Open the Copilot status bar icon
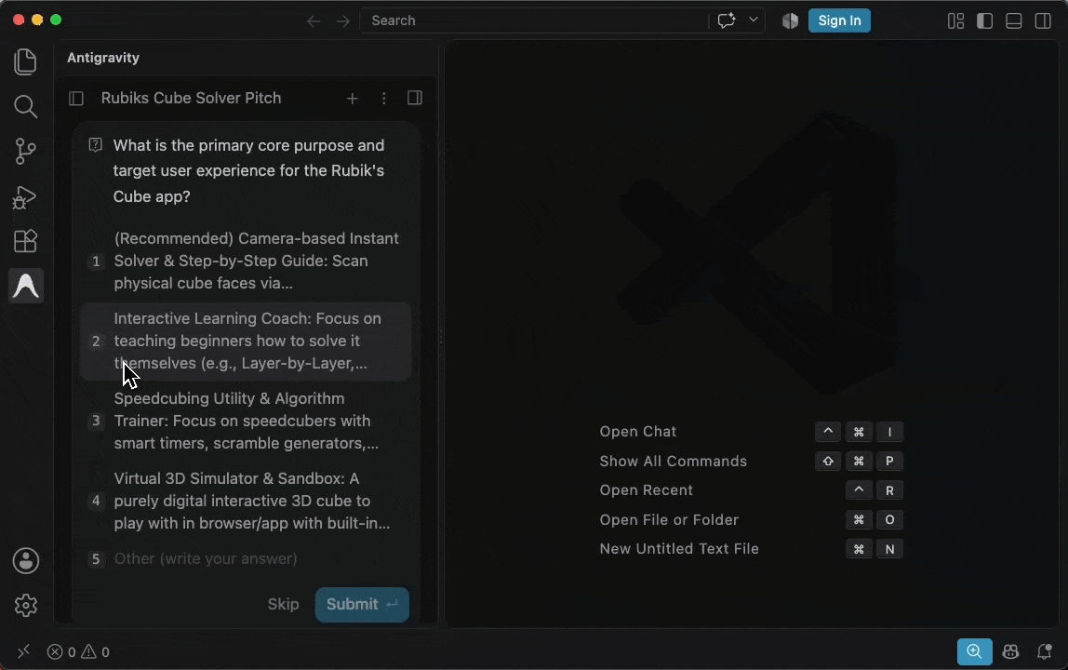1068x670 pixels. 1010,652
